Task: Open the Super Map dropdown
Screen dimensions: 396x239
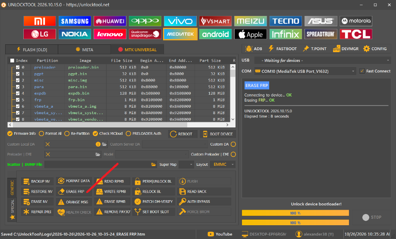Action: [186, 165]
